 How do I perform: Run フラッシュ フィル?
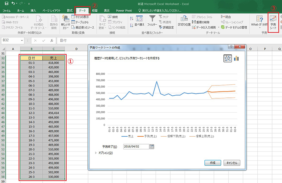(x=202, y=17)
